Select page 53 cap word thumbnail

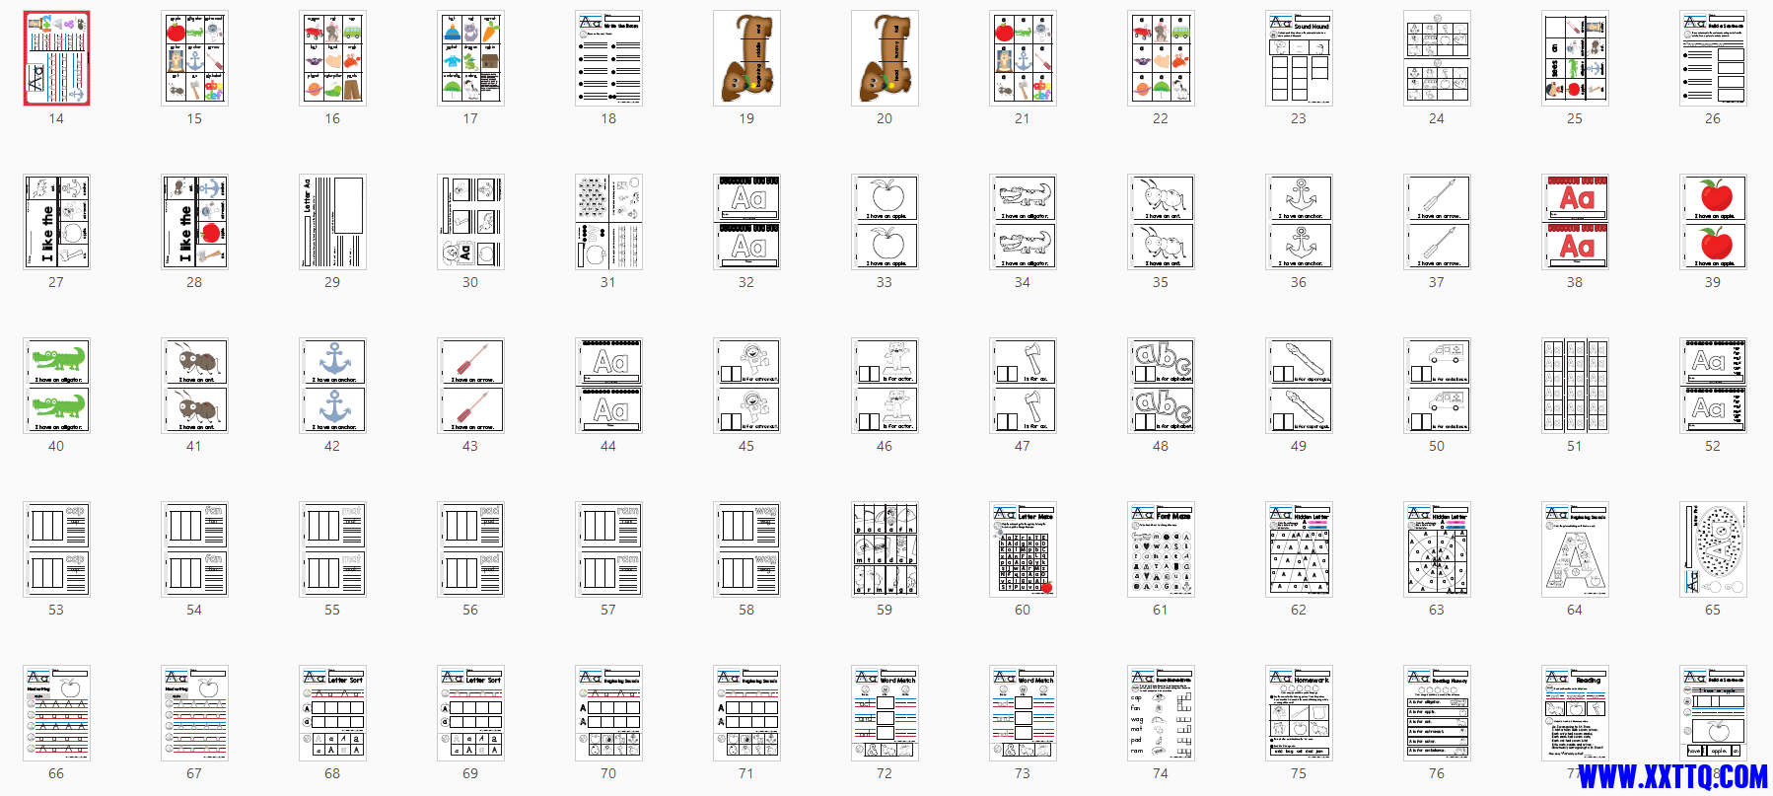[56, 549]
